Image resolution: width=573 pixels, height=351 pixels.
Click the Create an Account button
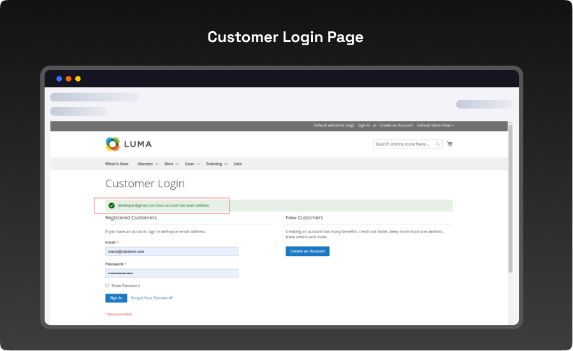tap(307, 252)
